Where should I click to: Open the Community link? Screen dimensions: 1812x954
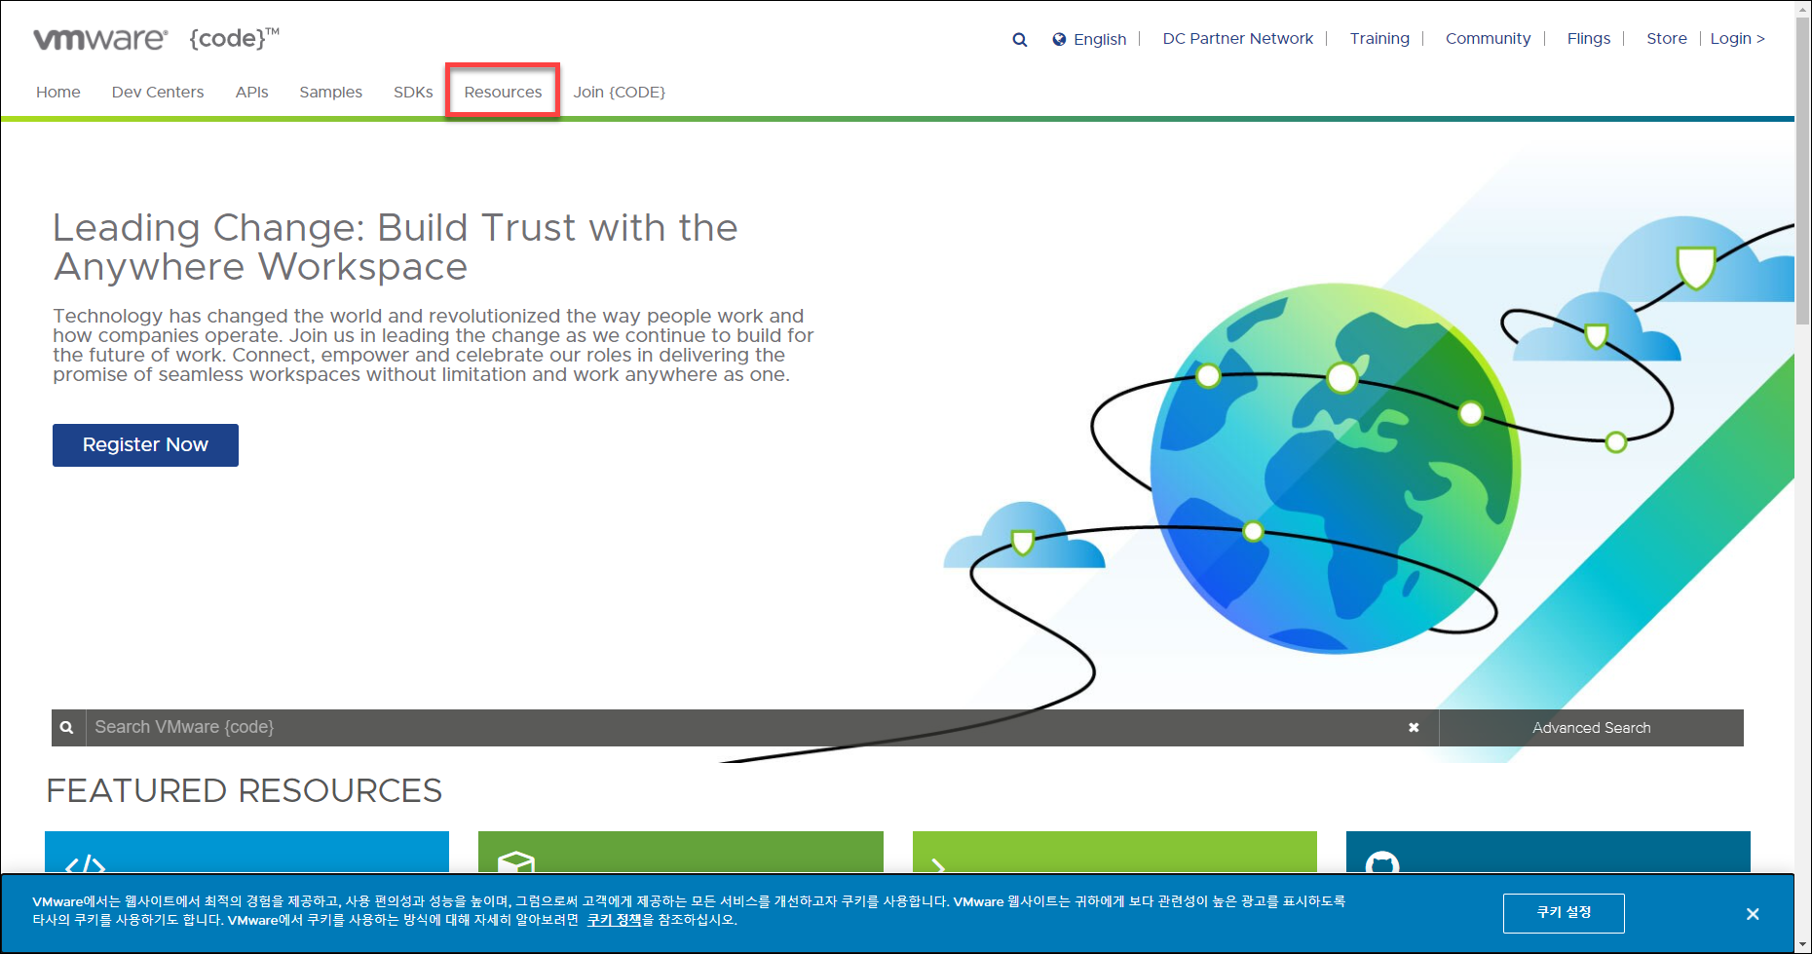point(1488,39)
